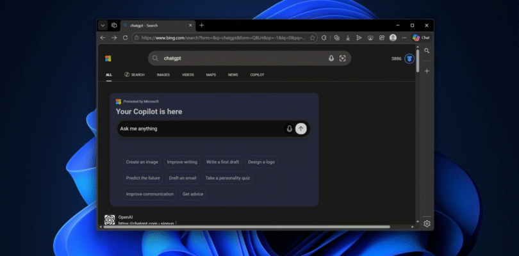Click 'Promoted by Microsoft' label
The image size is (519, 256).
click(141, 102)
